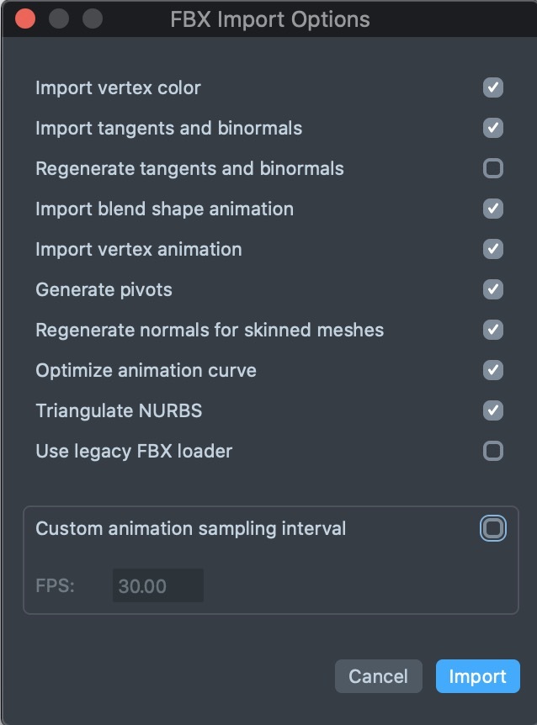Click the FBX Import Options title bar
The width and height of the screenshot is (537, 725).
coord(269,19)
